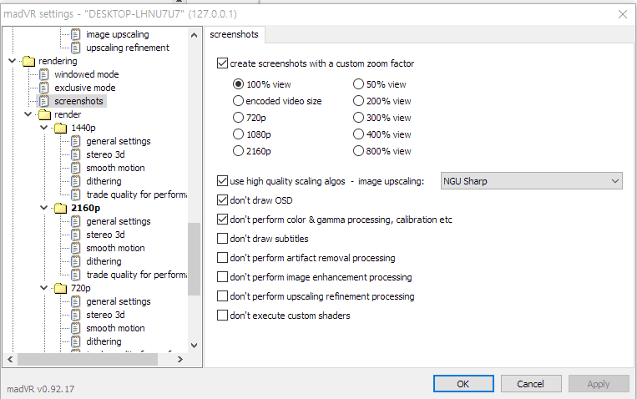Click the rendering folder icon

(28, 61)
